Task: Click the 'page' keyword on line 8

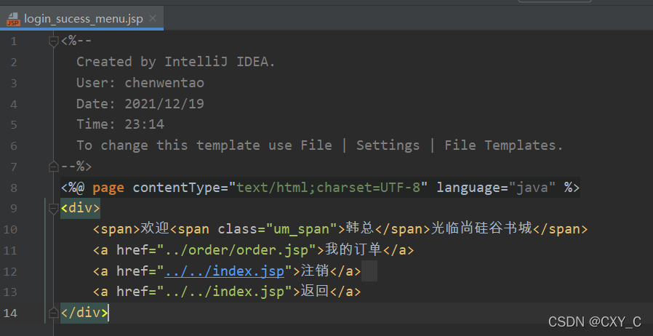Action: [x=108, y=188]
